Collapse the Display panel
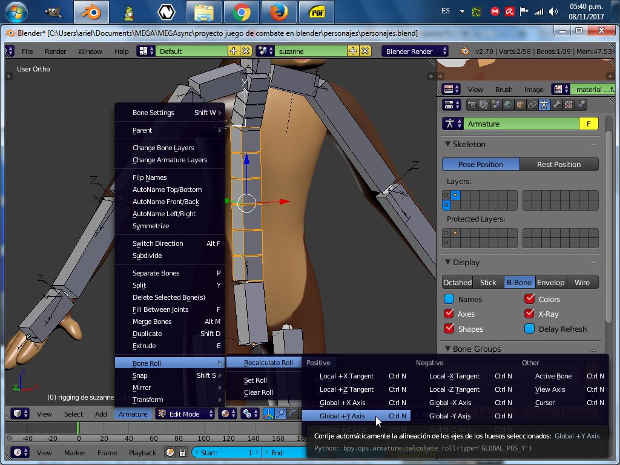 point(447,262)
